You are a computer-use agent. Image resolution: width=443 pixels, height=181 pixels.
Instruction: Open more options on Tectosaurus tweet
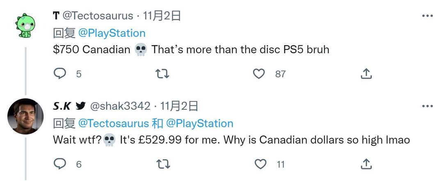pos(427,16)
